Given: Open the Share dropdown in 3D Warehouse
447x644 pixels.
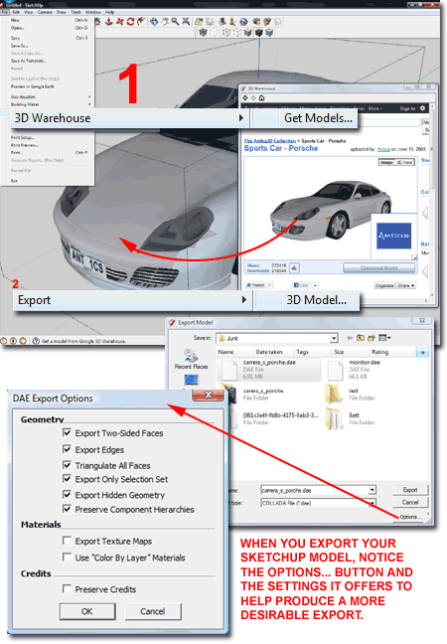Looking at the screenshot, I should pyautogui.click(x=406, y=285).
